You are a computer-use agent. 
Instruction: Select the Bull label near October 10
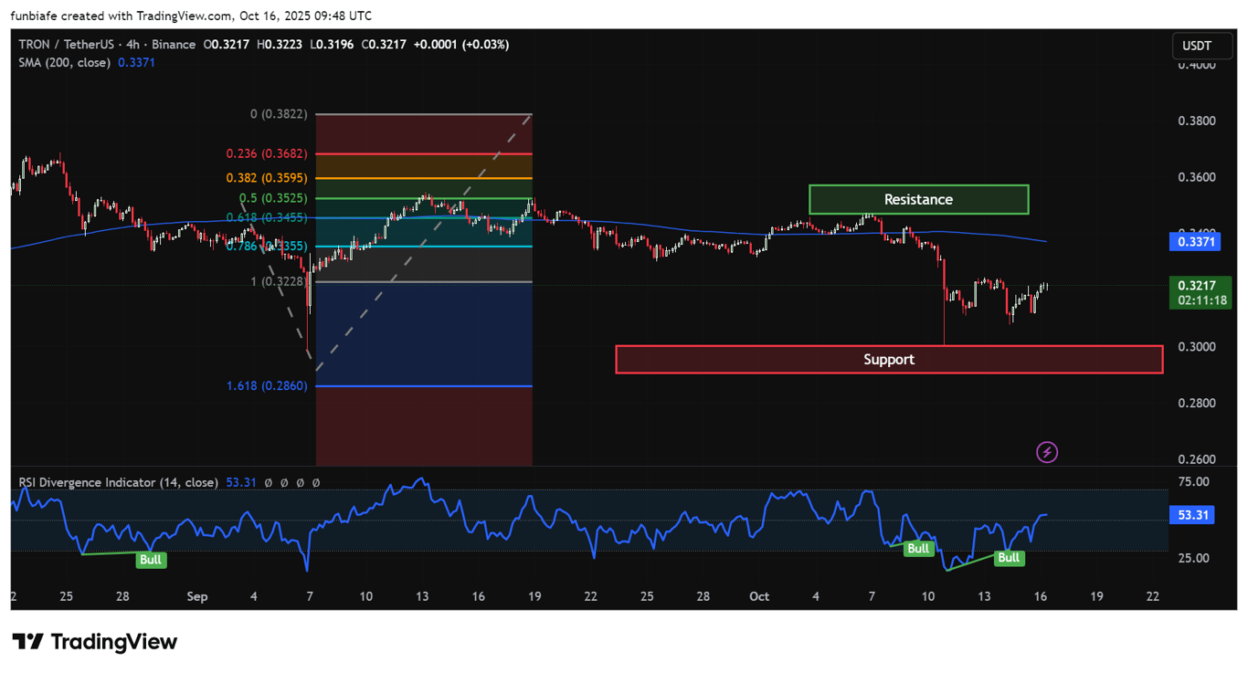pos(917,548)
